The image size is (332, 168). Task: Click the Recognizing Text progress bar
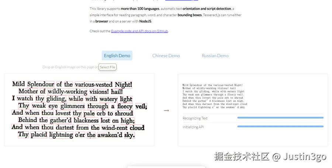280,117
